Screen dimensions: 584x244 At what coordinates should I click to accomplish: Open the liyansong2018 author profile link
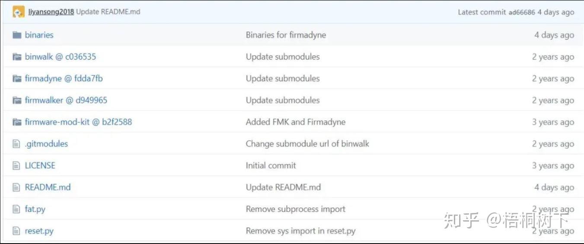pos(51,12)
